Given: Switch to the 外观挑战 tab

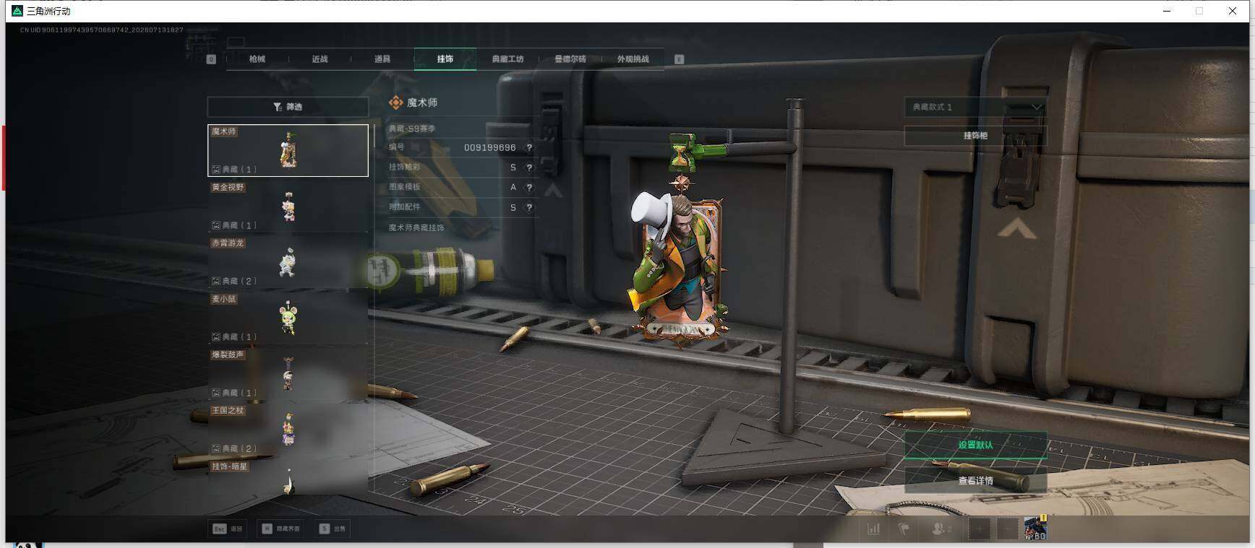Looking at the screenshot, I should 633,59.
